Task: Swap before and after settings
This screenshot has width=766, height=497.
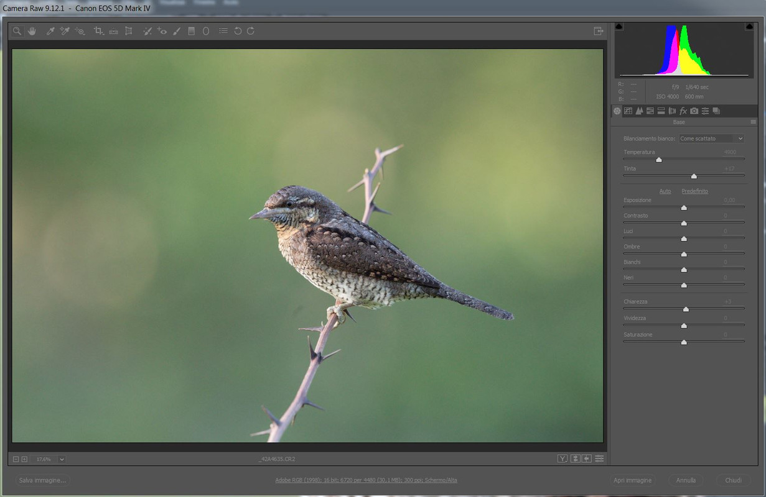Action: 576,458
